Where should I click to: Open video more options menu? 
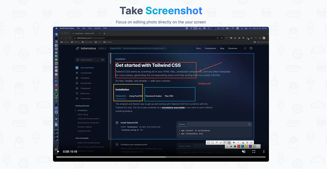(264, 152)
